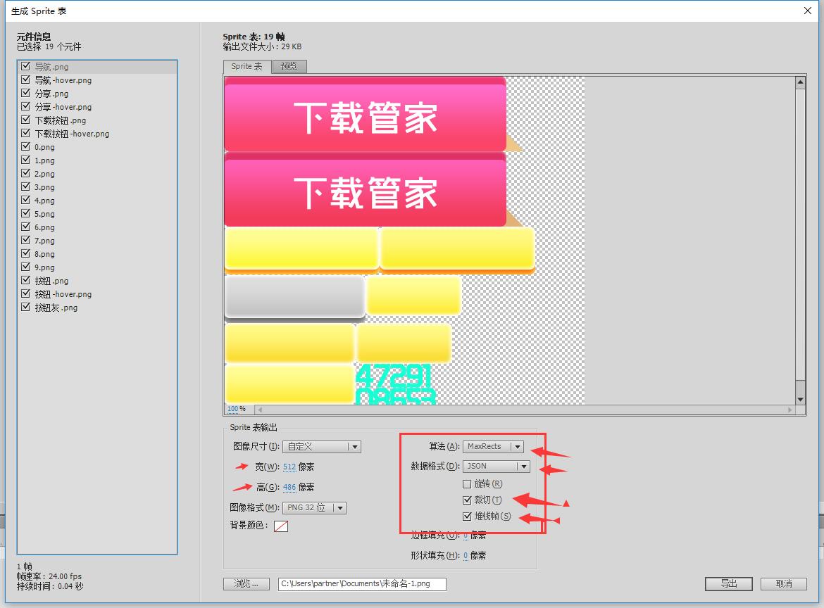824x608 pixels.
Task: Click the preview scroll up arrow
Action: (800, 82)
